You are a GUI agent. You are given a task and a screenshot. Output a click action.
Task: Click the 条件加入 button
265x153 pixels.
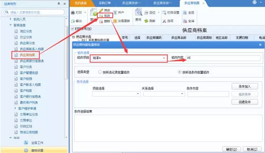tap(245, 87)
